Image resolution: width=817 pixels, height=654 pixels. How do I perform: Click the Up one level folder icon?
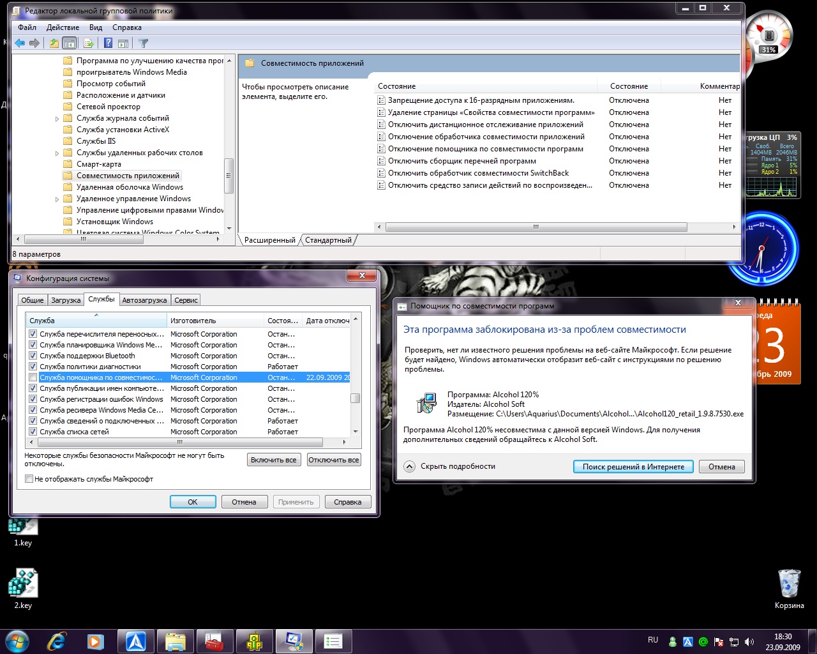(x=54, y=43)
